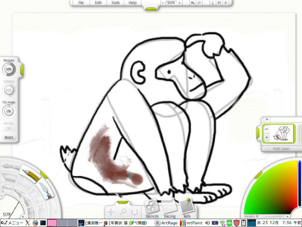This screenshot has height=227, width=302.
Task: Collapse the tool settings panel green tab
Action: pyautogui.click(x=22, y=70)
